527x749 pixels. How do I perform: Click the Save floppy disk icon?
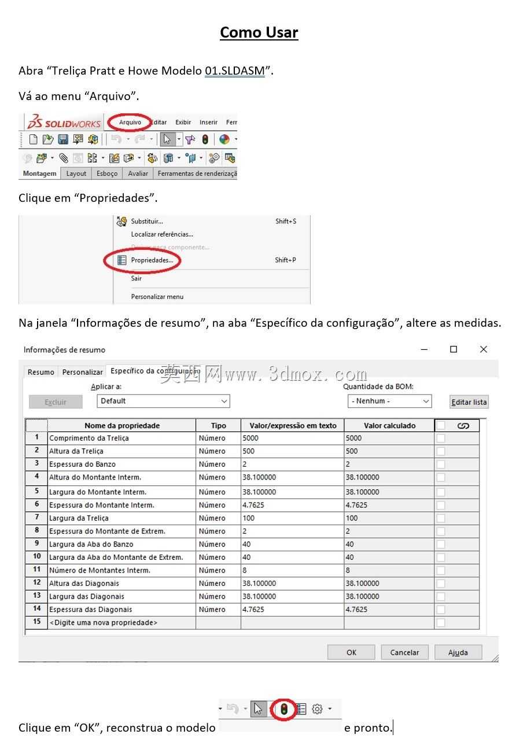coord(63,139)
